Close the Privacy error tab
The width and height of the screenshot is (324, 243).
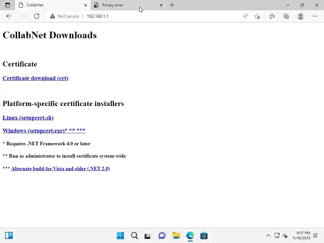point(161,5)
